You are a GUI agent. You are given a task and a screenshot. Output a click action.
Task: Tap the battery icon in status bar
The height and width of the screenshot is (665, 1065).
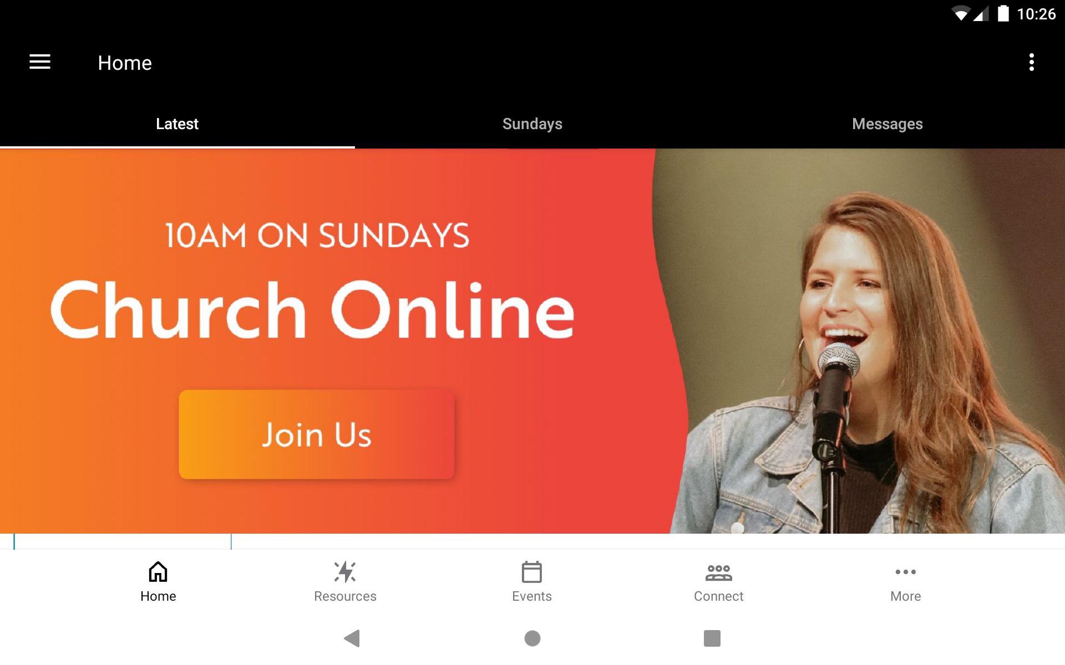point(1003,13)
